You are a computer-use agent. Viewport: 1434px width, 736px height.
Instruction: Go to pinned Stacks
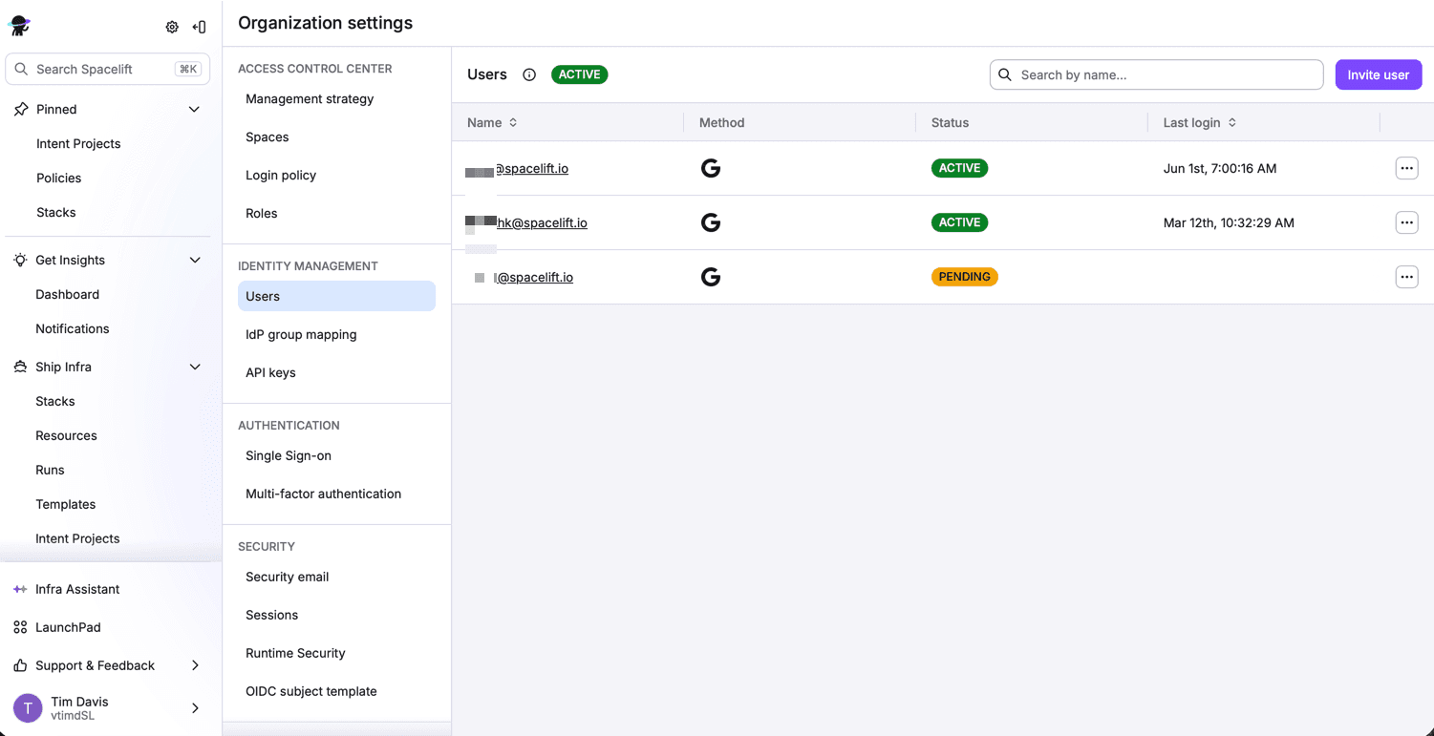pyautogui.click(x=55, y=212)
